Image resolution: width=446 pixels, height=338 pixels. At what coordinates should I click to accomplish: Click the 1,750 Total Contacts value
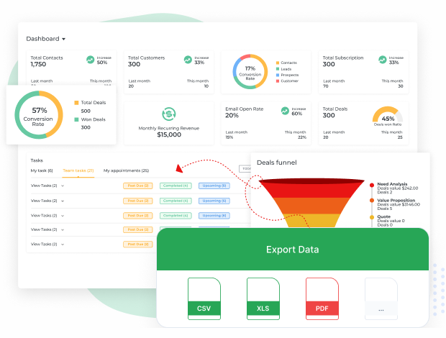click(x=38, y=64)
